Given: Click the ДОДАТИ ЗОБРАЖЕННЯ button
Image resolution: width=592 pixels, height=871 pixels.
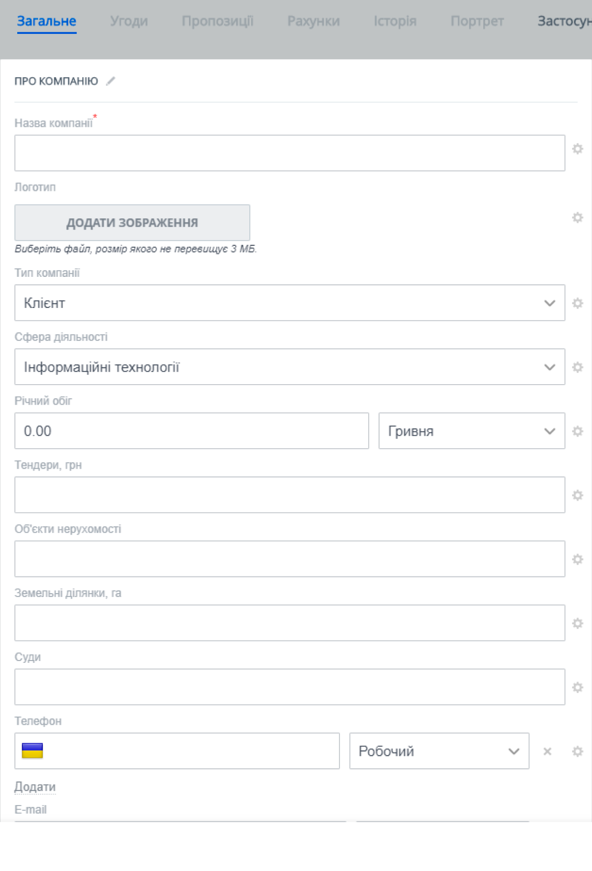Looking at the screenshot, I should coord(132,223).
